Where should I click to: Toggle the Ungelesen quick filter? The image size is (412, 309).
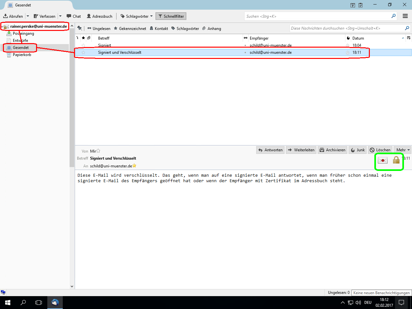pos(99,28)
